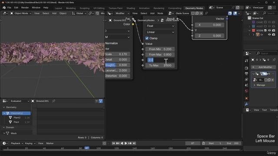Uncheck the Clamp checkbox in Map Range

tap(147, 38)
